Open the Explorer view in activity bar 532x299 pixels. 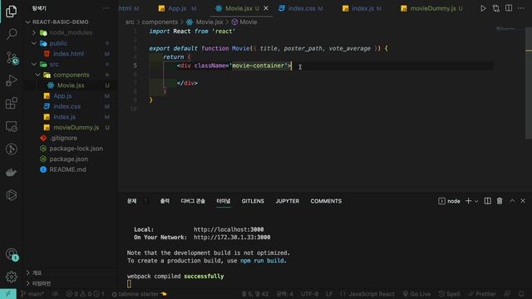click(11, 11)
